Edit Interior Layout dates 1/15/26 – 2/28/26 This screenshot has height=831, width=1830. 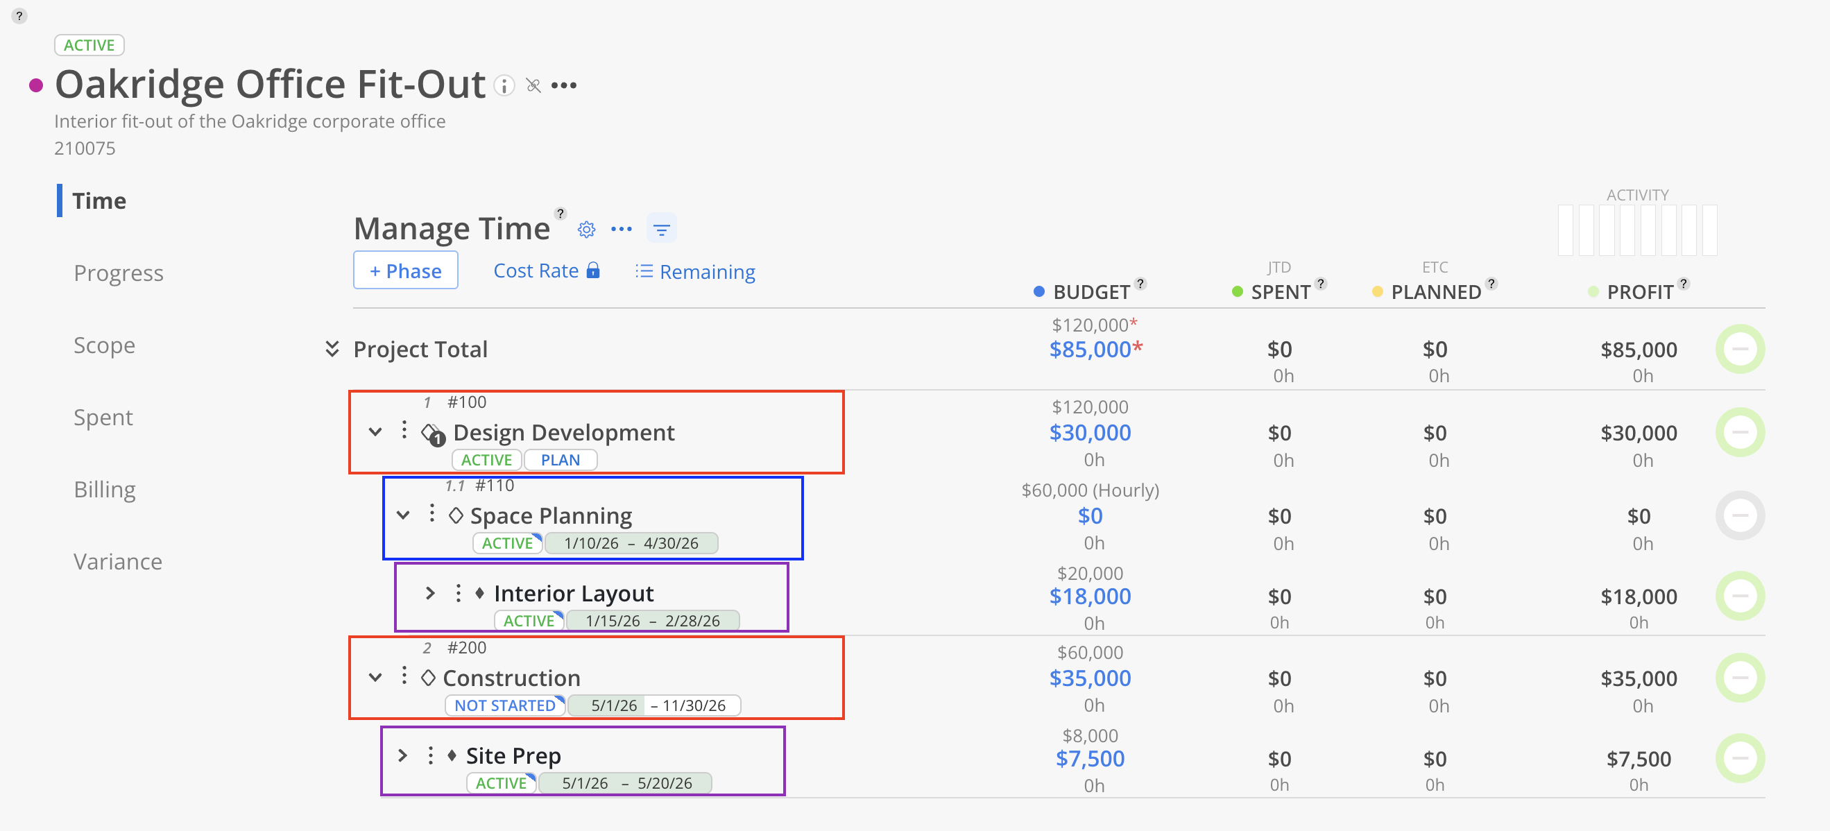tap(653, 620)
